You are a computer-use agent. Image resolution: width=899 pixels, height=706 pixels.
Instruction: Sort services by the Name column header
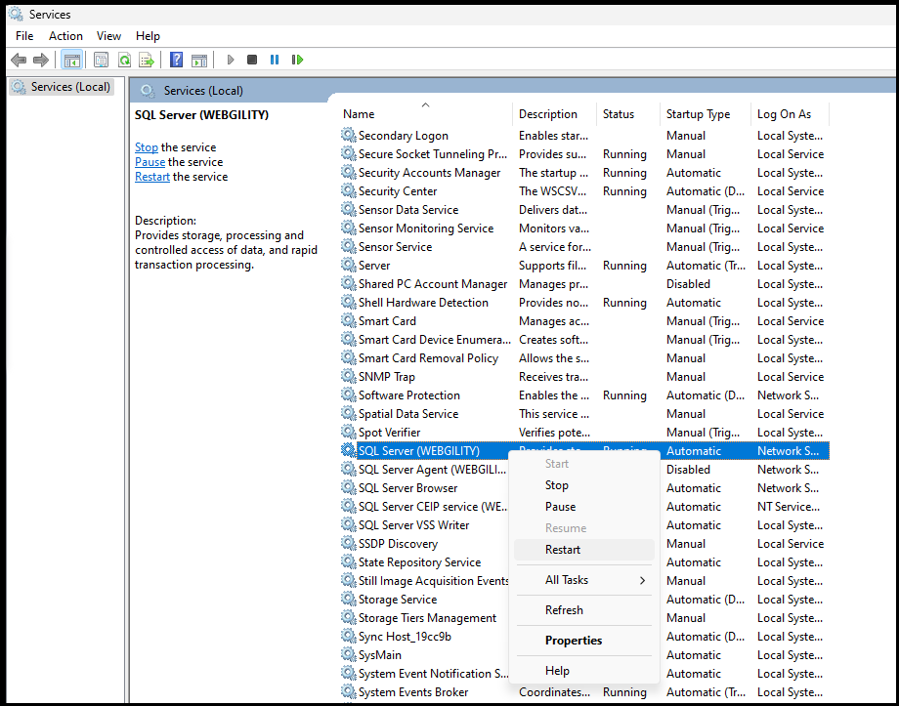[359, 114]
